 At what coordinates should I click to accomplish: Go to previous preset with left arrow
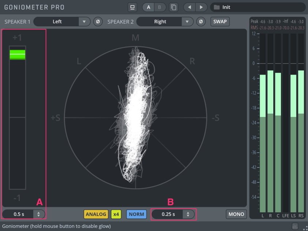(190, 7)
